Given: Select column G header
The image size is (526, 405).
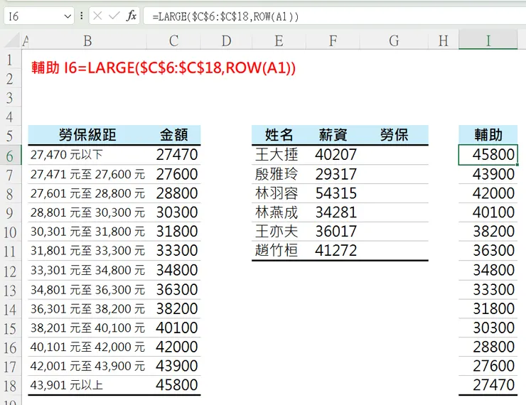Looking at the screenshot, I should (x=394, y=41).
